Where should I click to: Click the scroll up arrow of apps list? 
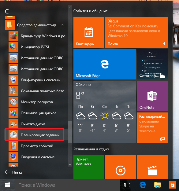70,7
